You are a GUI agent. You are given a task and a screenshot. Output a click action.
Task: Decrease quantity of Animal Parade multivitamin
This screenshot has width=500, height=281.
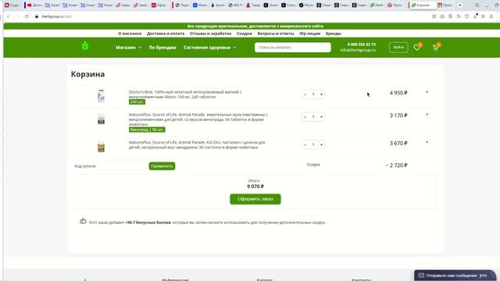click(x=305, y=117)
